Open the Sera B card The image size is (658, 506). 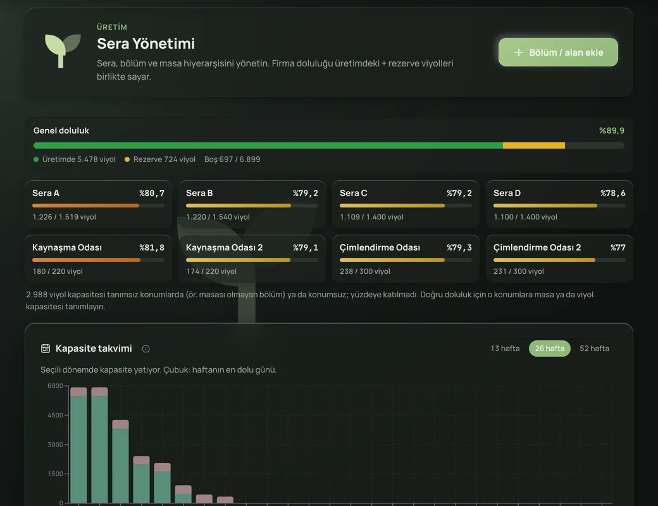[x=252, y=204]
